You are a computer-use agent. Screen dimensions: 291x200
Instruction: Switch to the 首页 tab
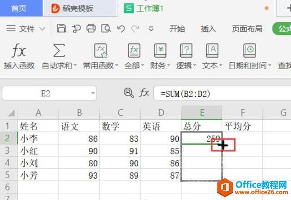pos(21,8)
